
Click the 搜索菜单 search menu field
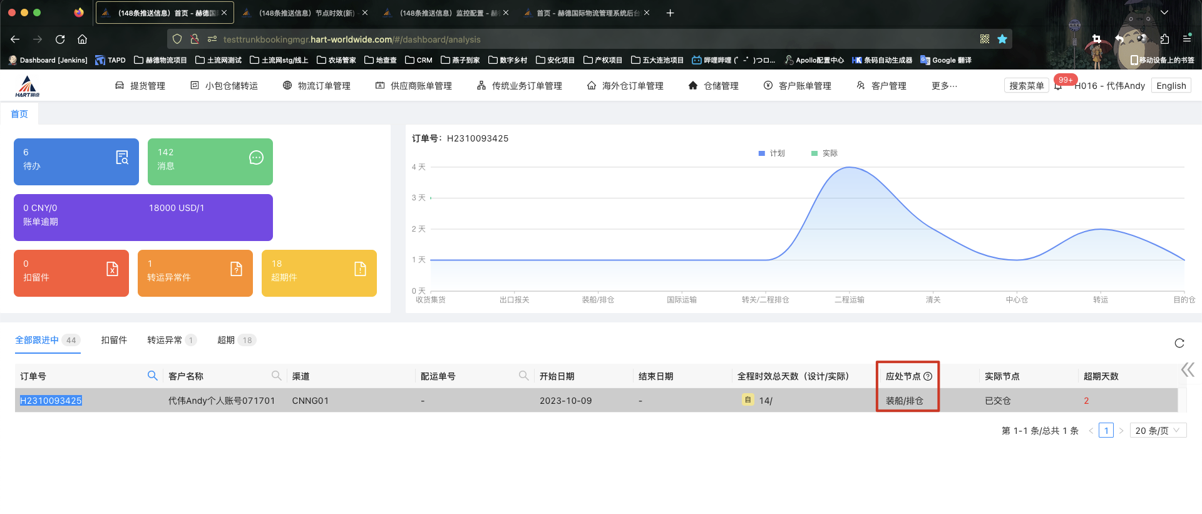[1026, 86]
